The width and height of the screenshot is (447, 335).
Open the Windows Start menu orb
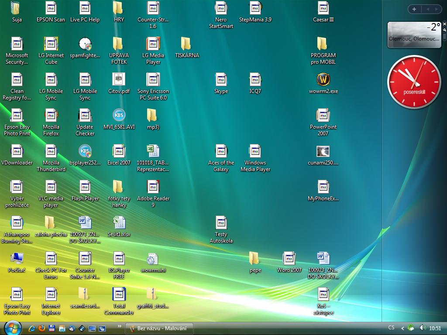click(13, 328)
